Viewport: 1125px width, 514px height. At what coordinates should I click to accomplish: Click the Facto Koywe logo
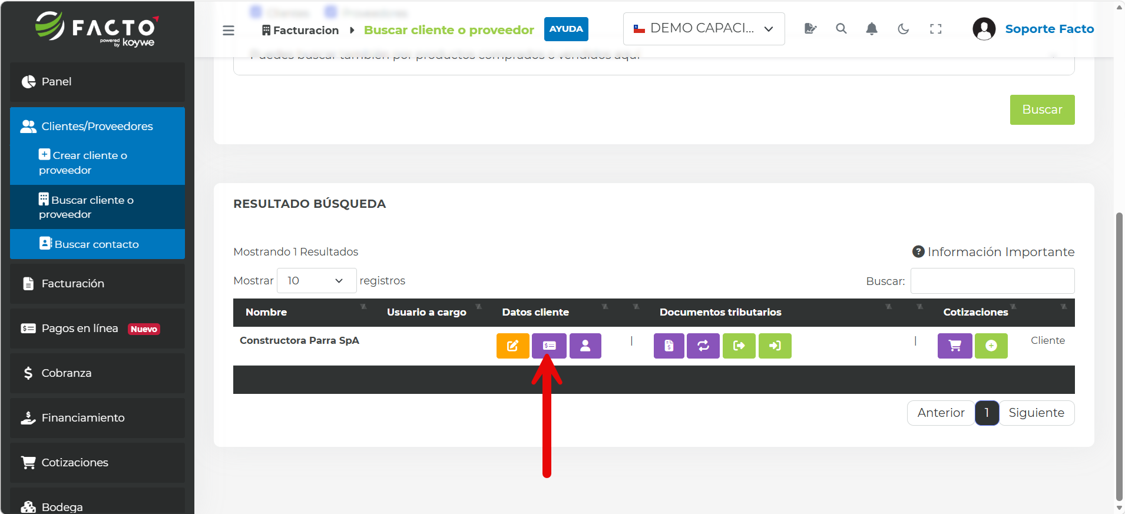coord(97,29)
